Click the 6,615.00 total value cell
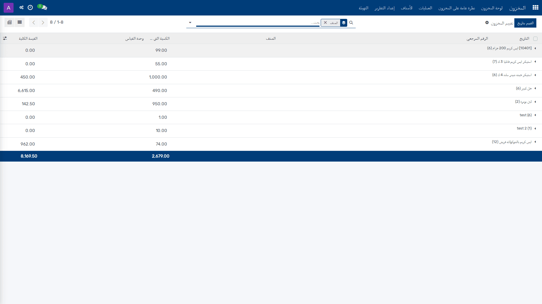This screenshot has height=304, width=542. (x=26, y=91)
